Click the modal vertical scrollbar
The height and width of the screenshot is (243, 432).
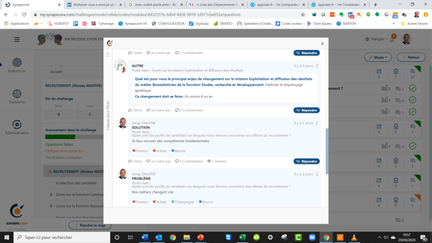(327, 151)
